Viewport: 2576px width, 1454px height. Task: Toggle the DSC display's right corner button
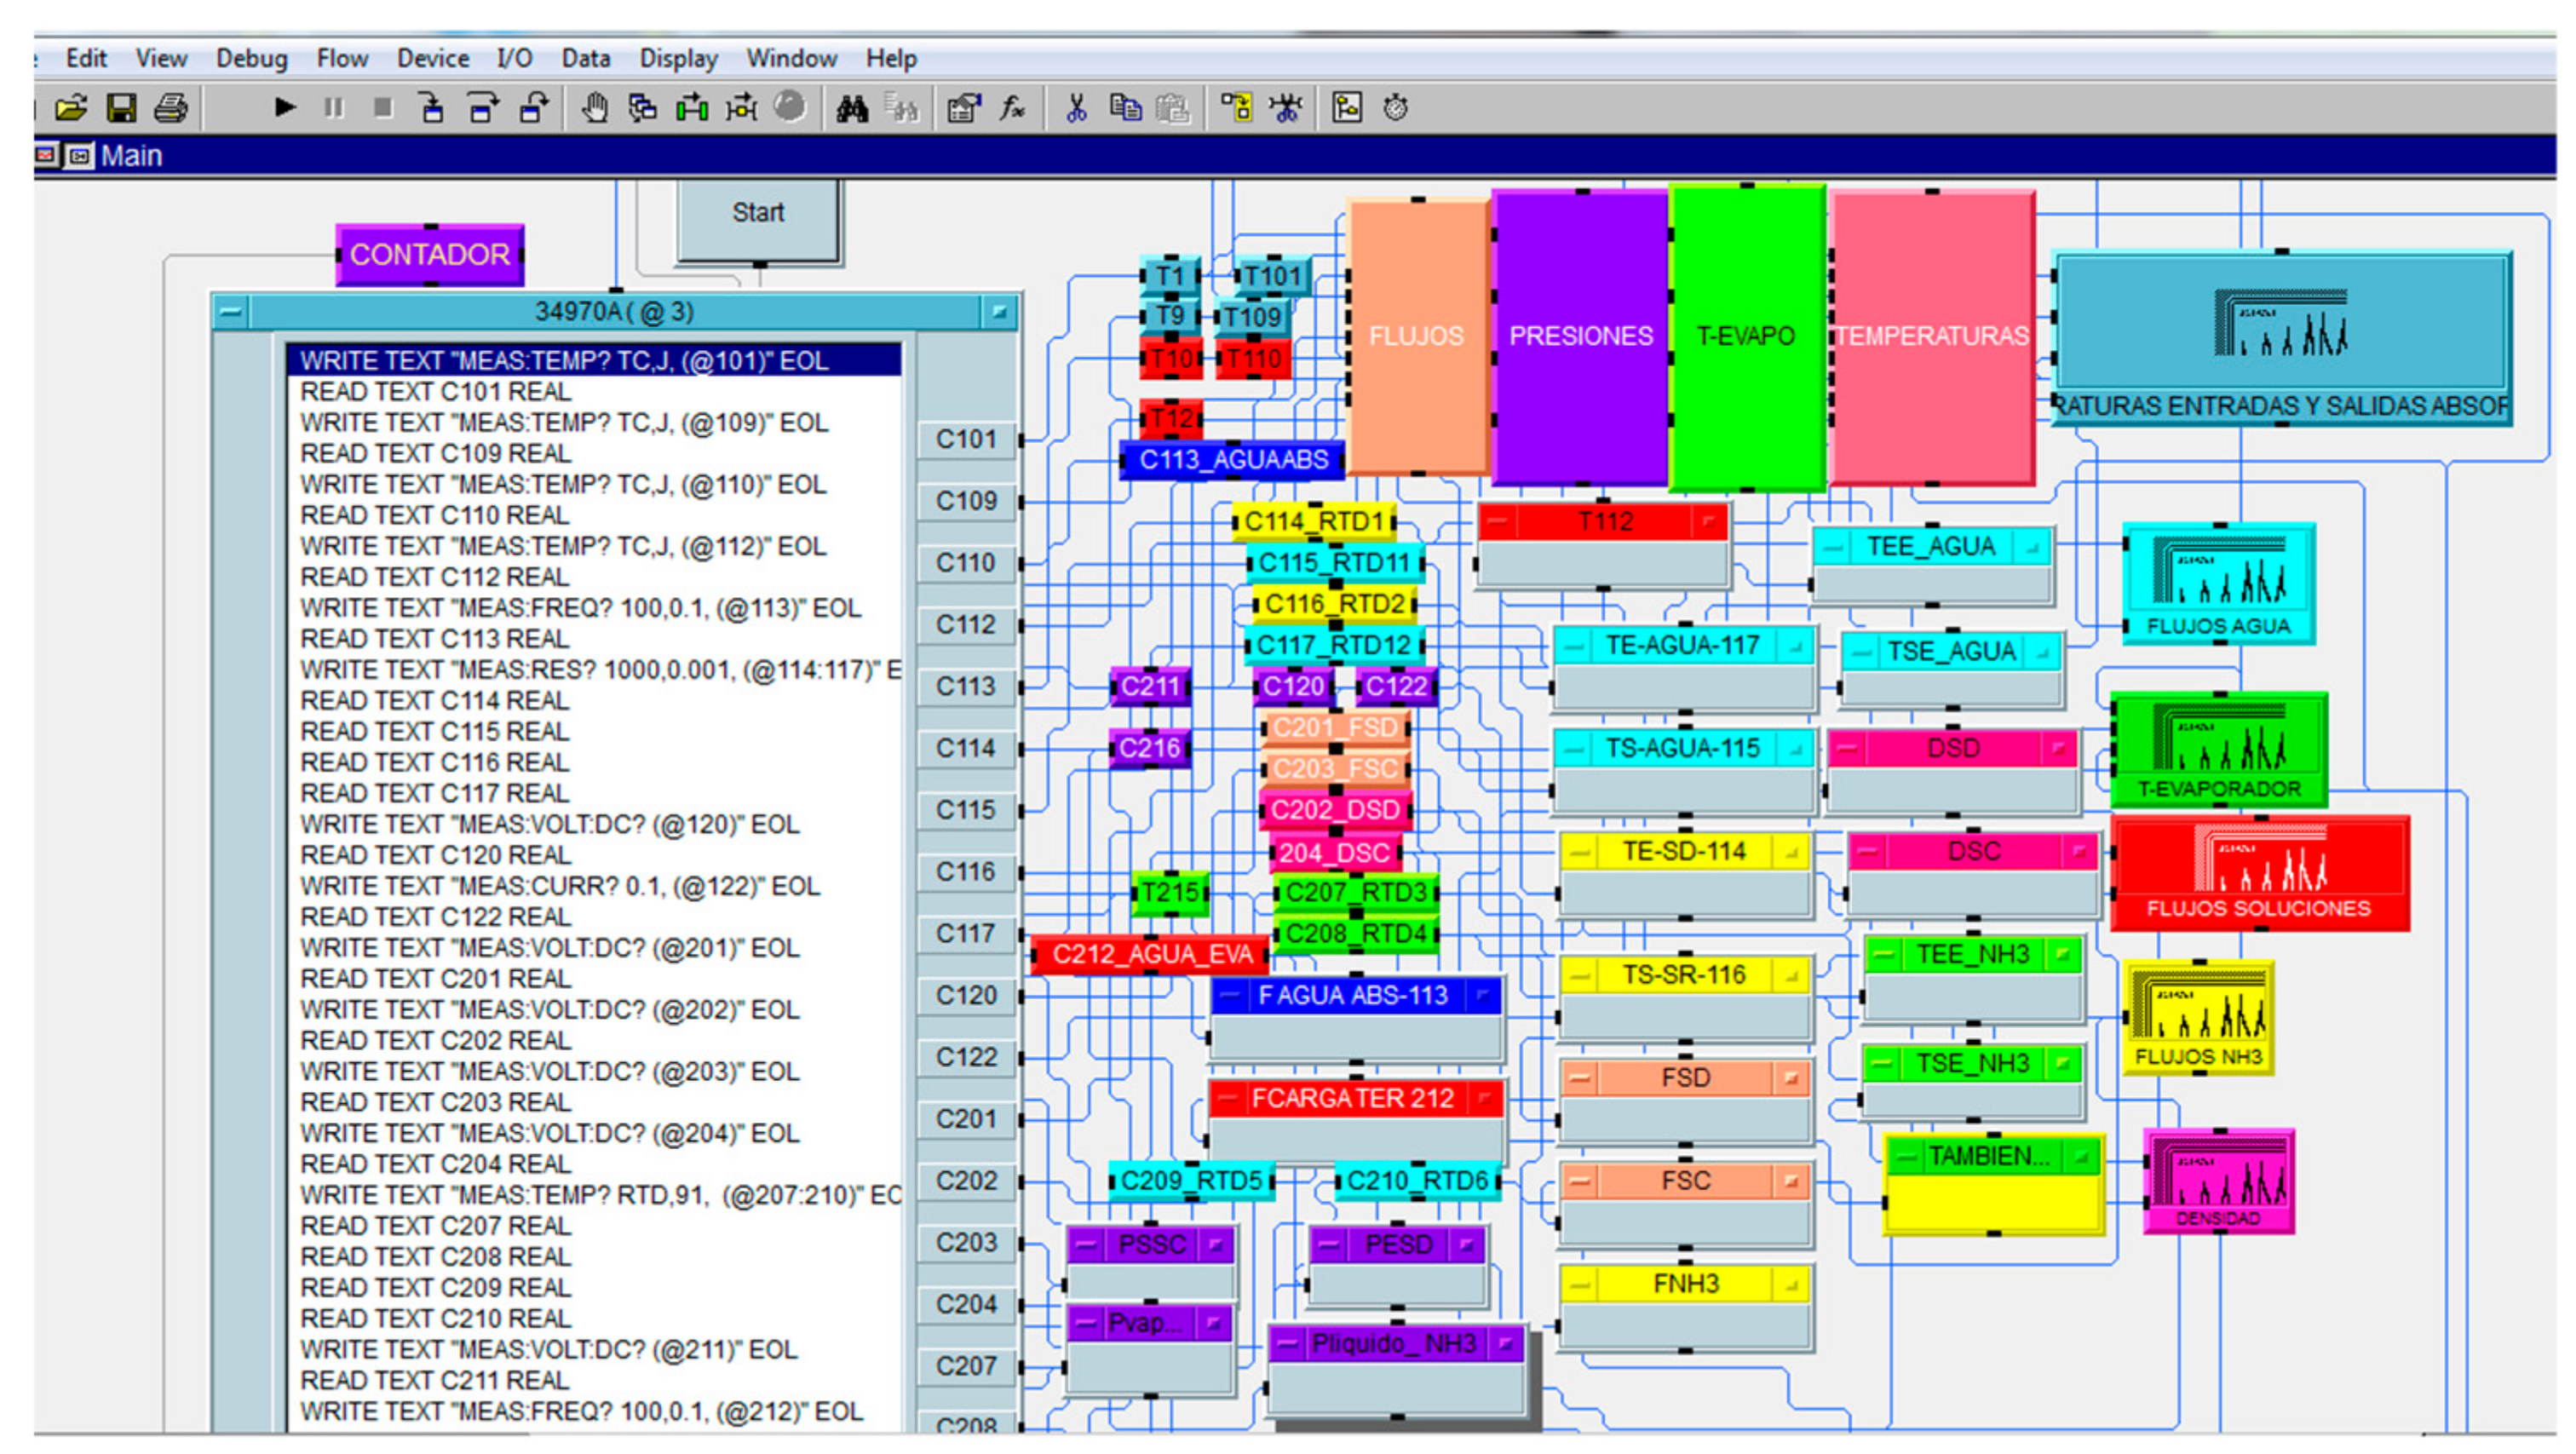pyautogui.click(x=2079, y=851)
